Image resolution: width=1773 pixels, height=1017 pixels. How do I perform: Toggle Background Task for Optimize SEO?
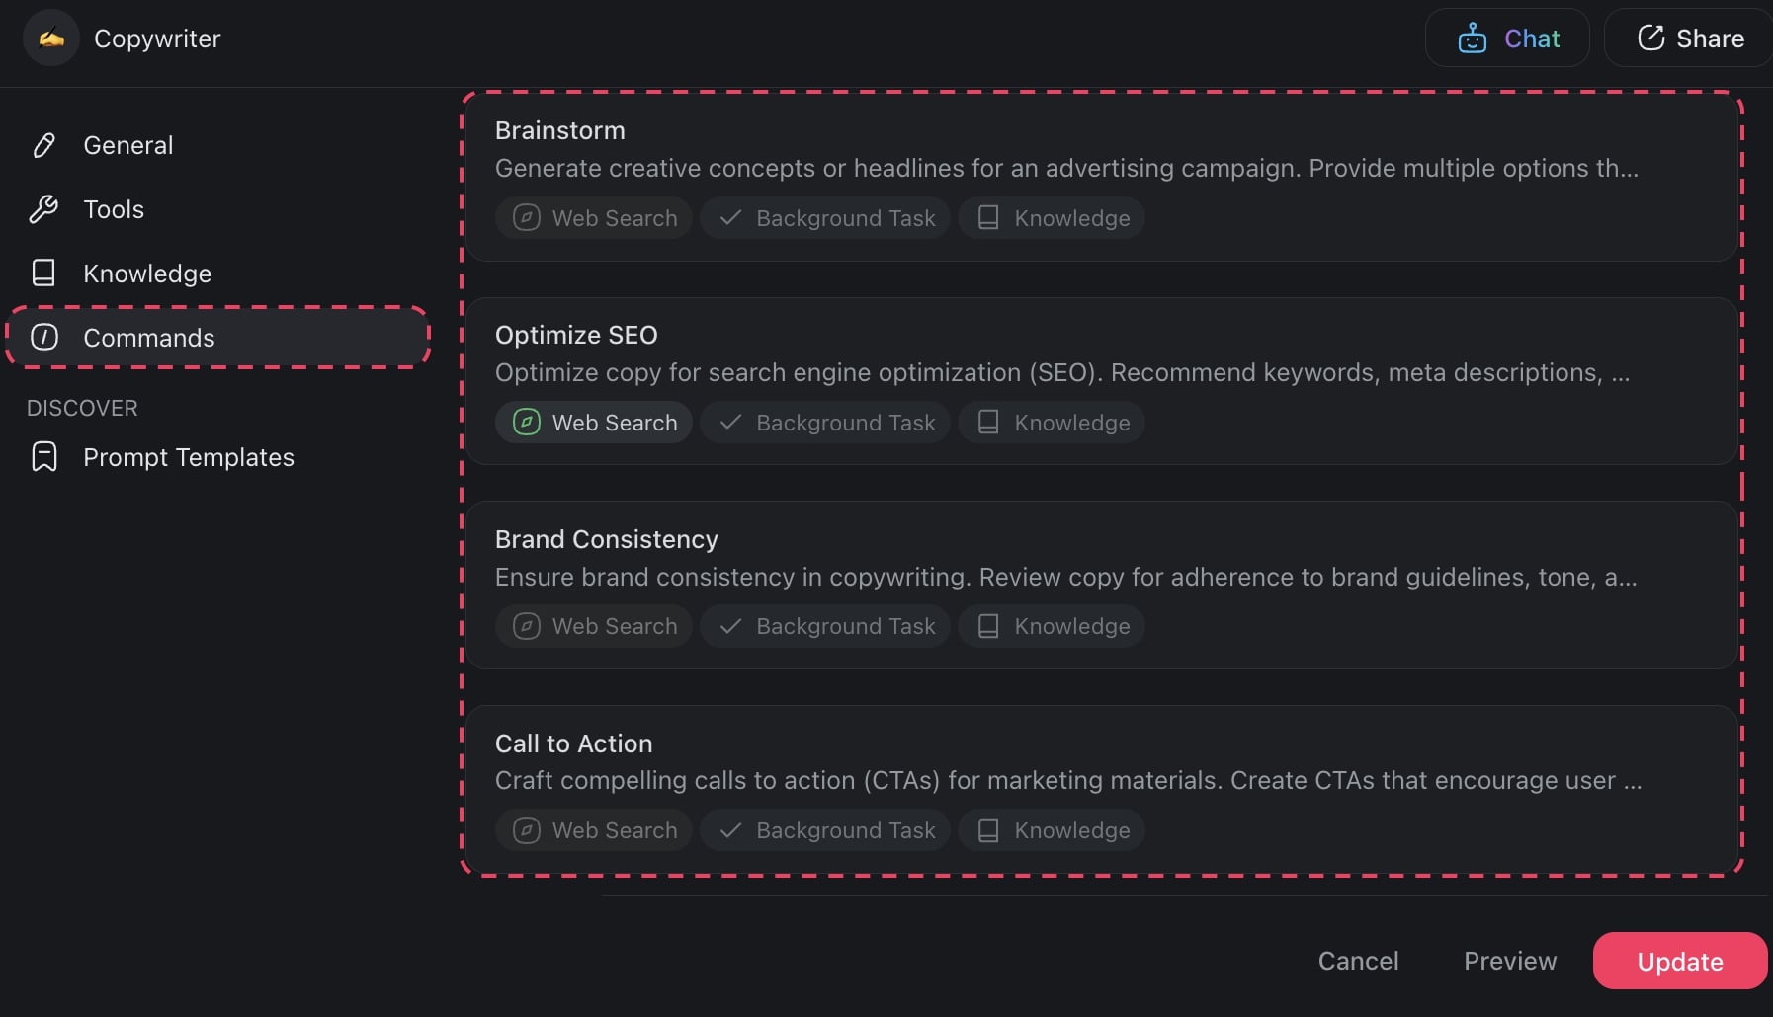tap(825, 423)
